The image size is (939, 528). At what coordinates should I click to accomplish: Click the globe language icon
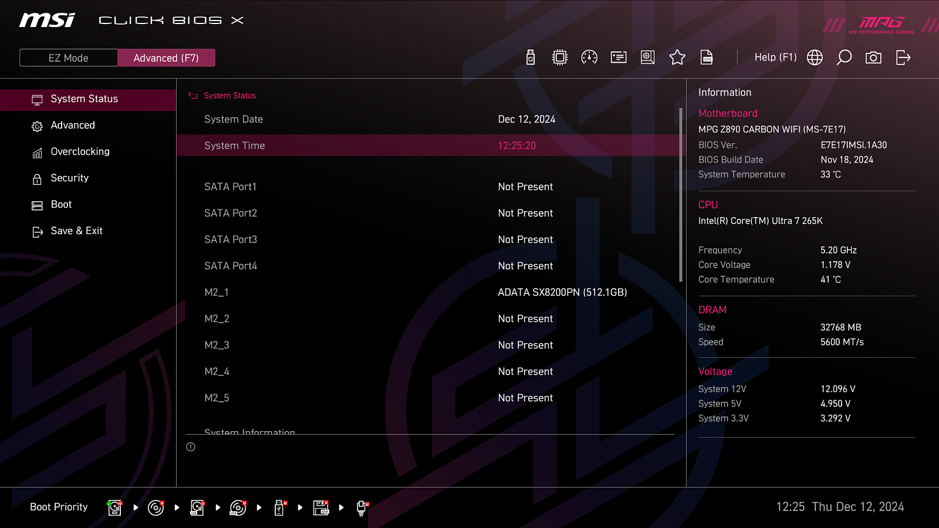pos(815,57)
